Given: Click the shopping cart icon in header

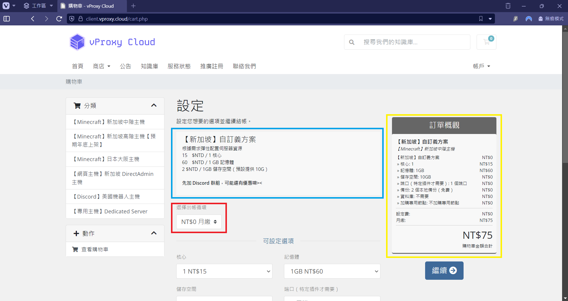Looking at the screenshot, I should click(486, 42).
